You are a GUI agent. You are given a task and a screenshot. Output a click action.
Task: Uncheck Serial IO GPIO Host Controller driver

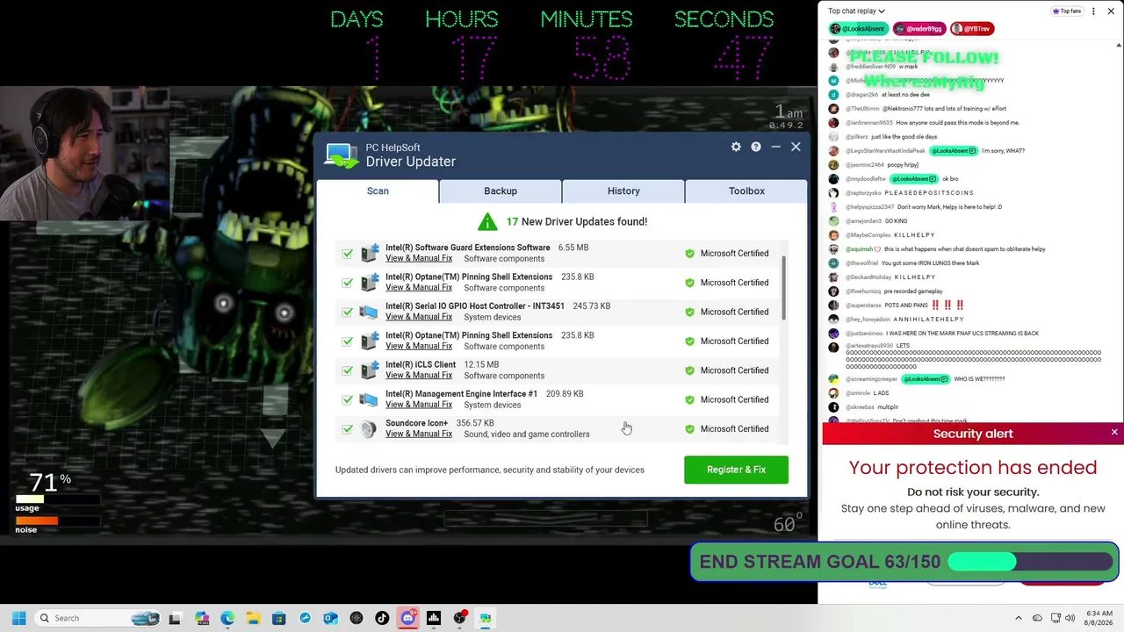[348, 312]
